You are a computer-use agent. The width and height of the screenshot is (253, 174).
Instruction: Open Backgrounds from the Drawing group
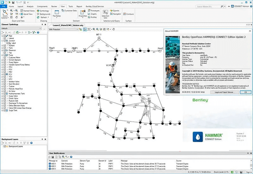tap(44, 14)
